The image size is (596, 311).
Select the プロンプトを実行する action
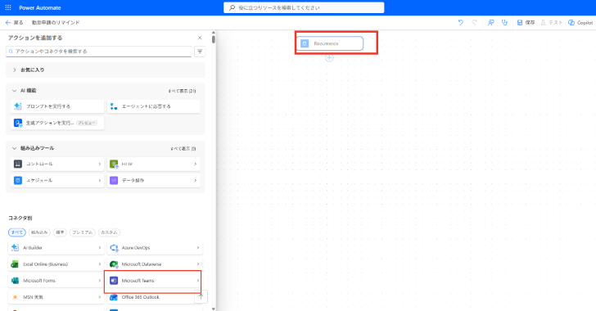(57, 106)
